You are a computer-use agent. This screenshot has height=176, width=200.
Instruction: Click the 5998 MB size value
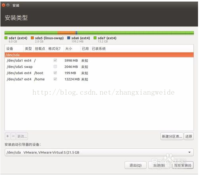(71, 60)
